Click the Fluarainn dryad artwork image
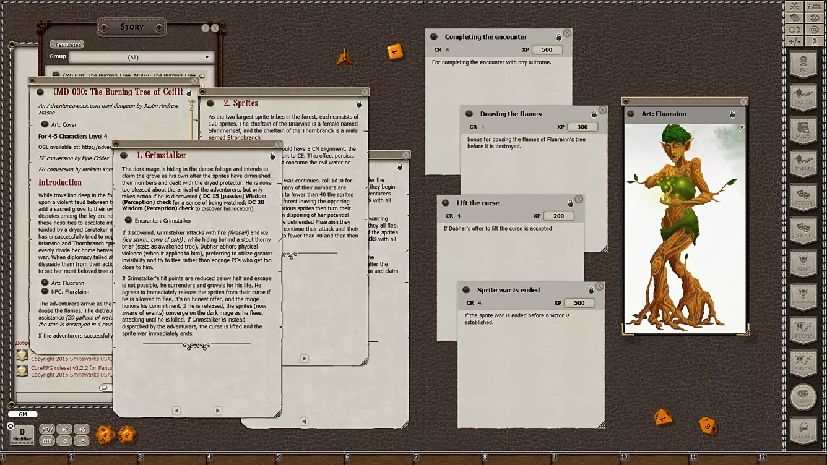827x465 pixels. click(685, 229)
